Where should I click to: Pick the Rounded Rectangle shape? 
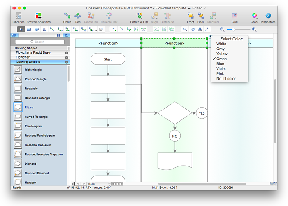coord(18,98)
